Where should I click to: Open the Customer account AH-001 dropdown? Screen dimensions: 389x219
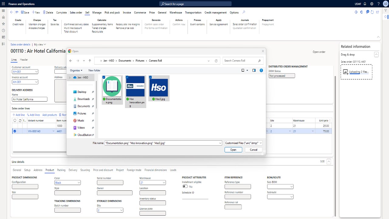tap(36, 72)
